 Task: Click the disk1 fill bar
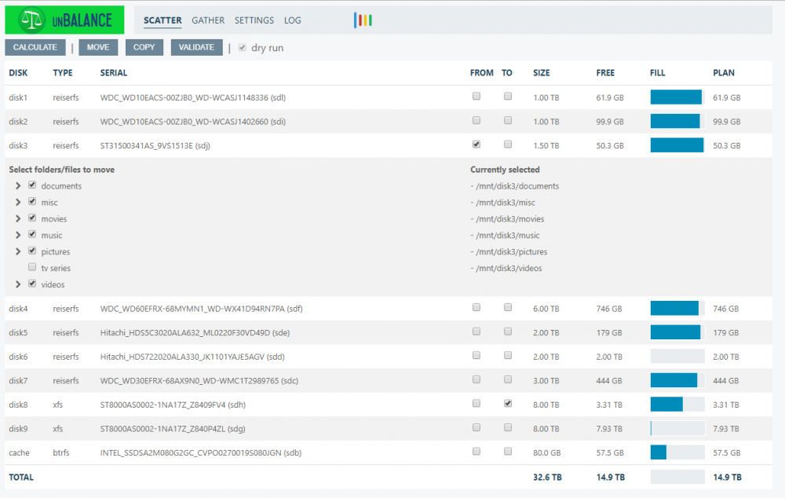(677, 97)
